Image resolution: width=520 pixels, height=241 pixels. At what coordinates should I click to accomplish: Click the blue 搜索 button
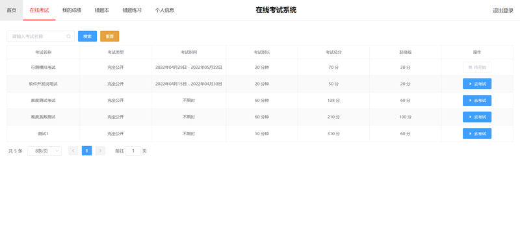(x=87, y=36)
